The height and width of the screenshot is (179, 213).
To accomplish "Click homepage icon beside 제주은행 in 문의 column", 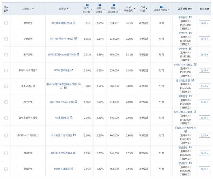I will point(191,96).
